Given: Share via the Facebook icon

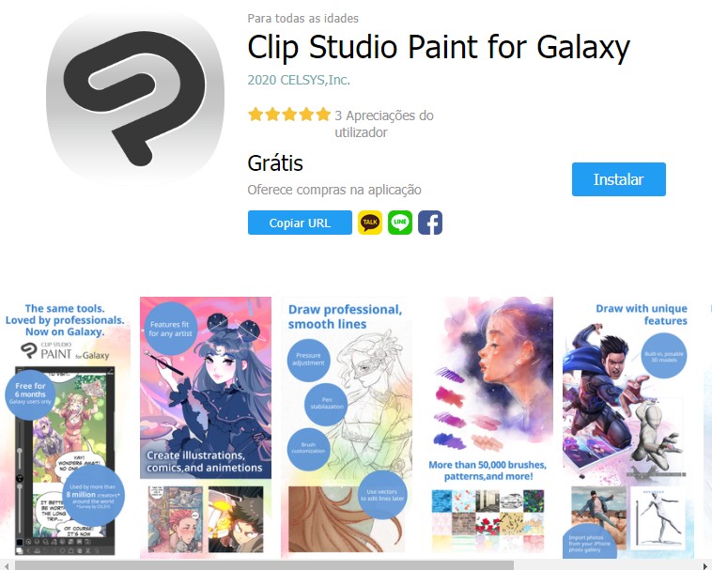Looking at the screenshot, I should click(x=430, y=223).
